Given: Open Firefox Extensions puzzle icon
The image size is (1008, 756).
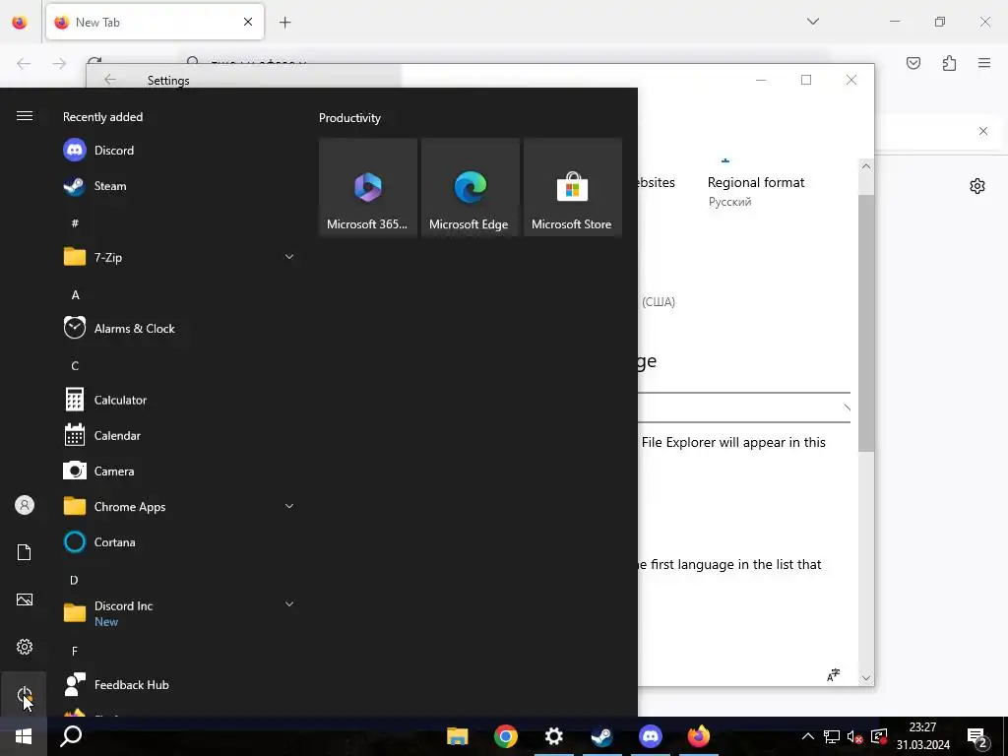Looking at the screenshot, I should (x=950, y=63).
